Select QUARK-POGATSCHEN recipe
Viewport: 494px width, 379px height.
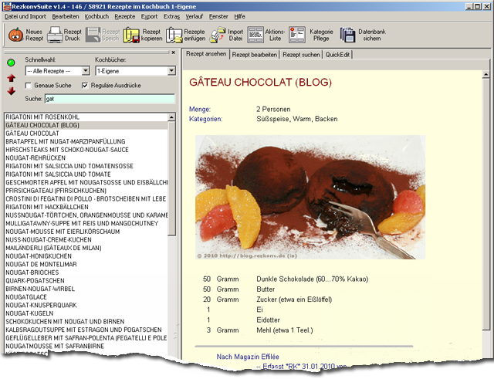tap(86, 281)
